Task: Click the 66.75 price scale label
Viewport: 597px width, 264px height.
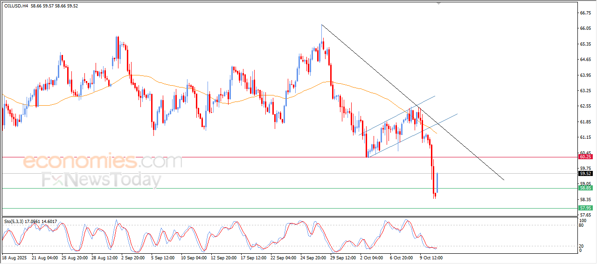Action: [585, 13]
